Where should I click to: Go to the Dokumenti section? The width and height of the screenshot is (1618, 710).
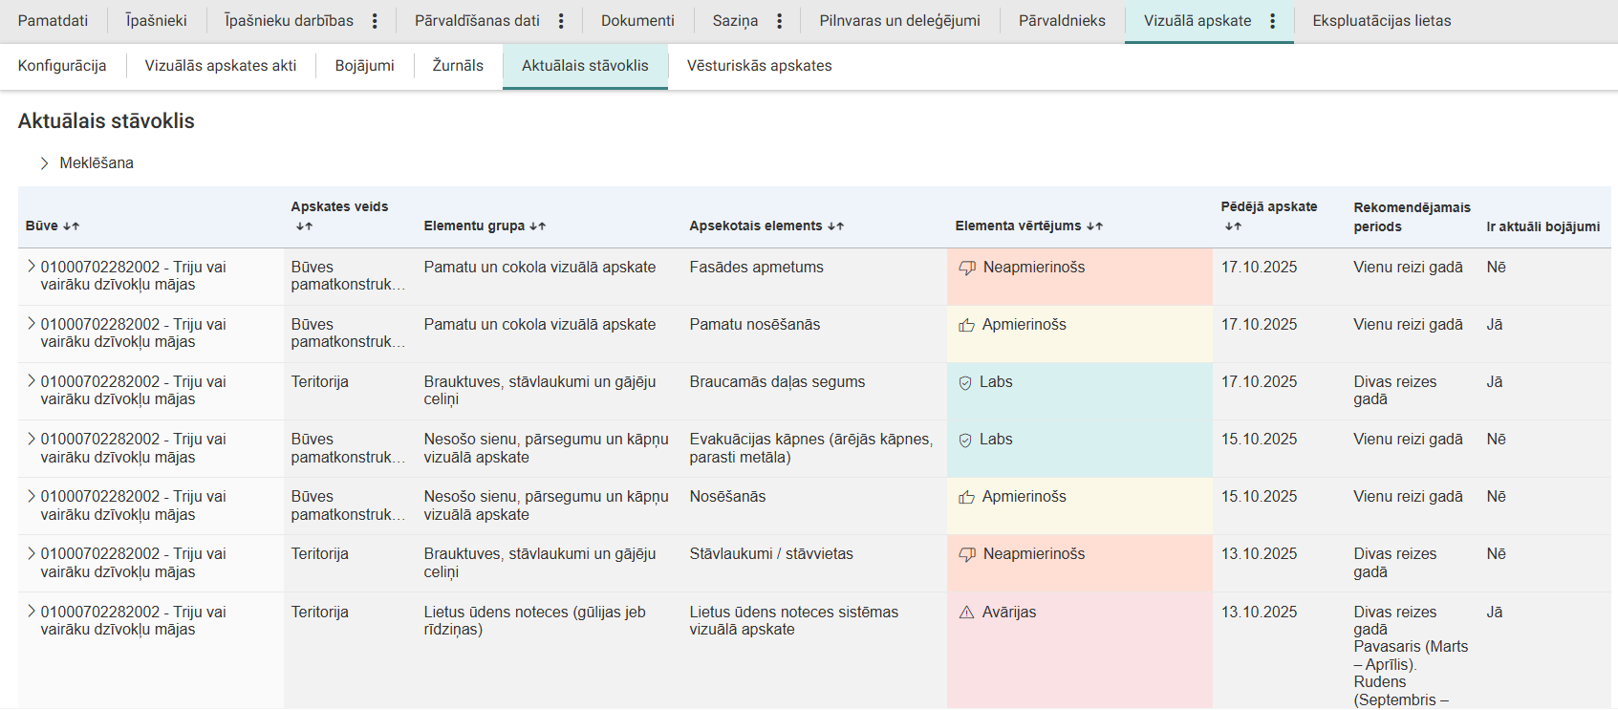(x=637, y=21)
